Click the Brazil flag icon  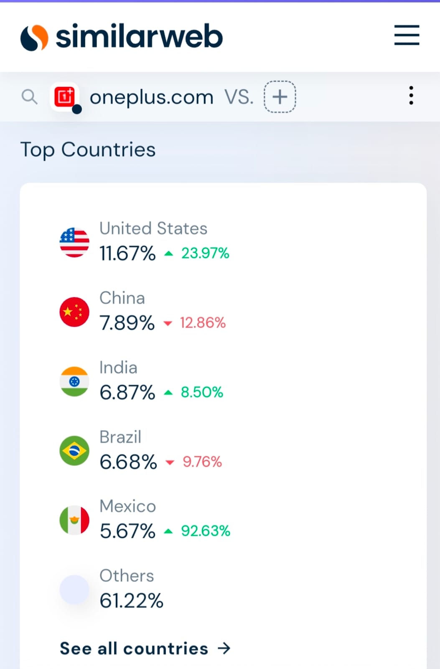point(74,451)
